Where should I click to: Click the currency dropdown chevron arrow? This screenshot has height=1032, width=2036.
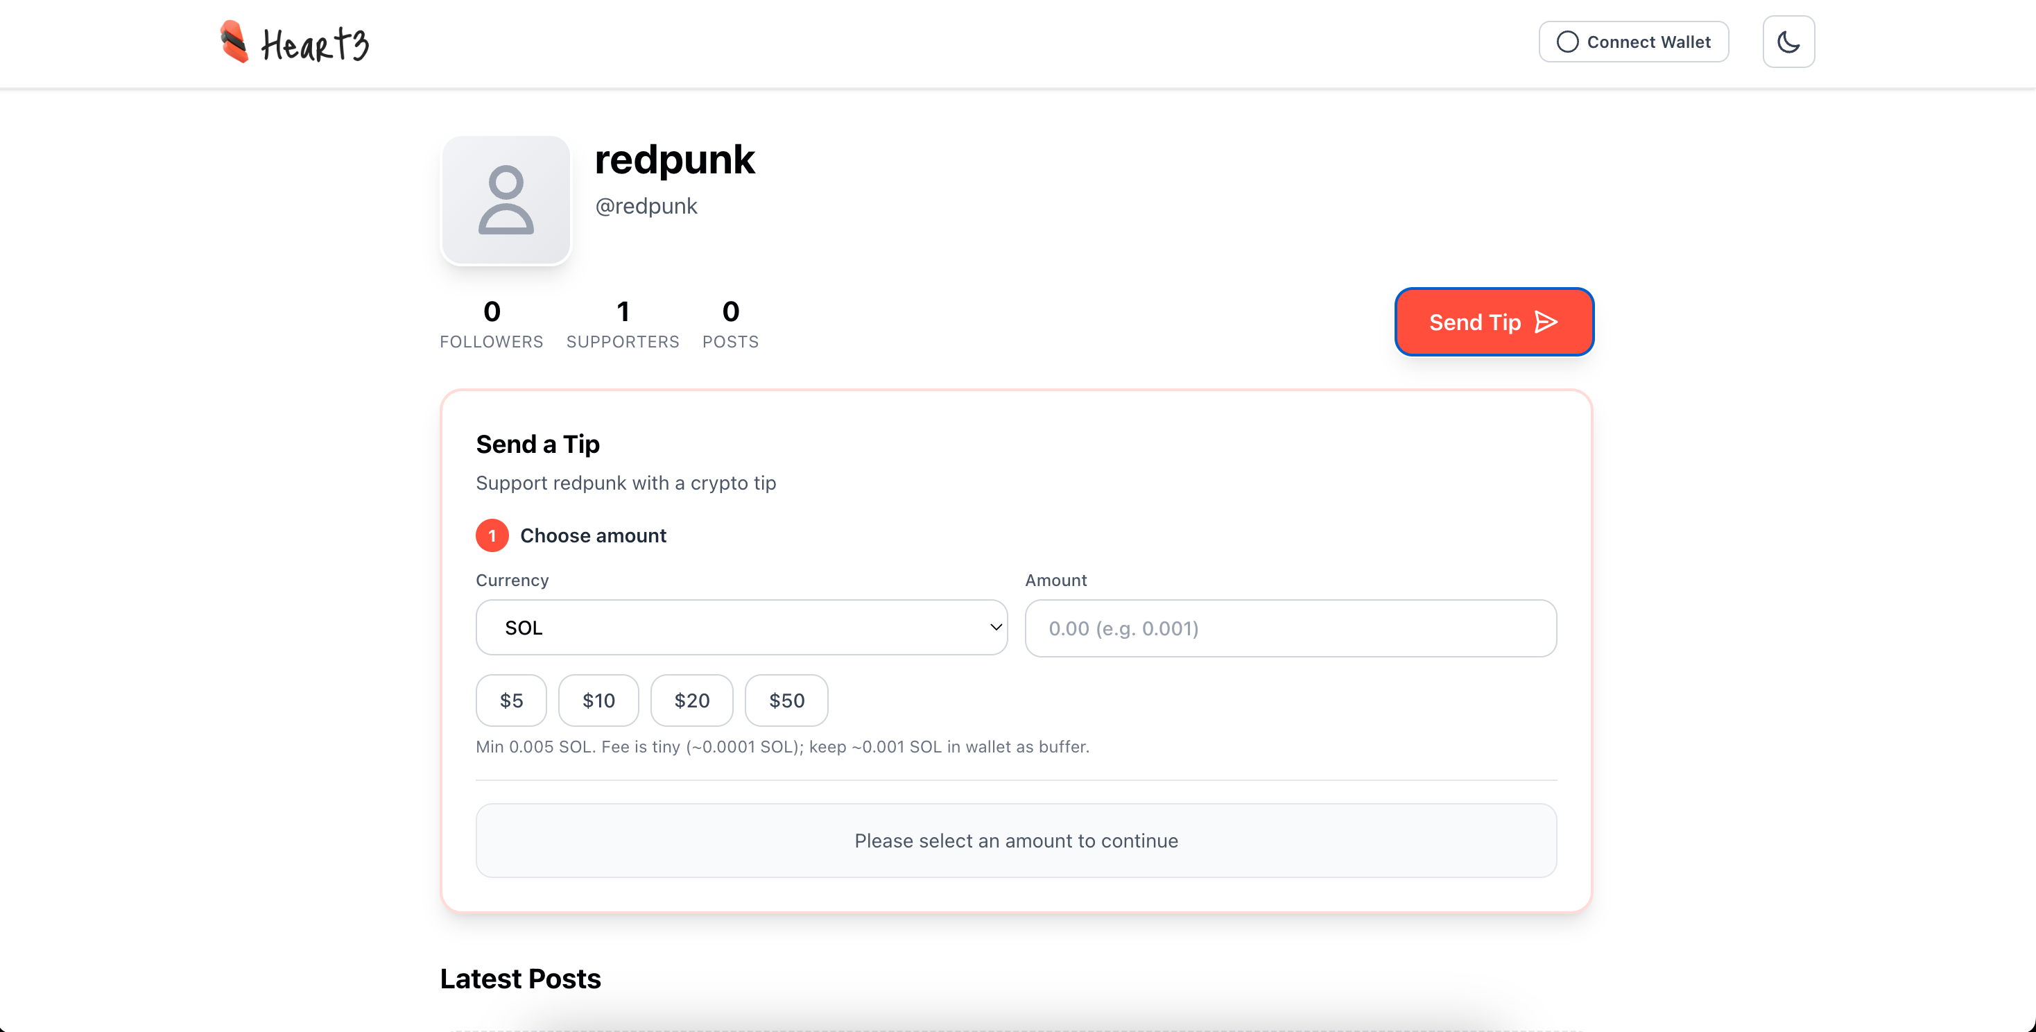[996, 628]
